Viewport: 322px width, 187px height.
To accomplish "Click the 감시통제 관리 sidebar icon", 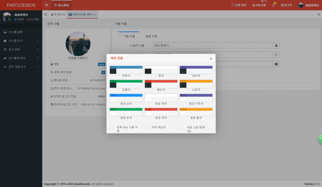I will pyautogui.click(x=5, y=58).
